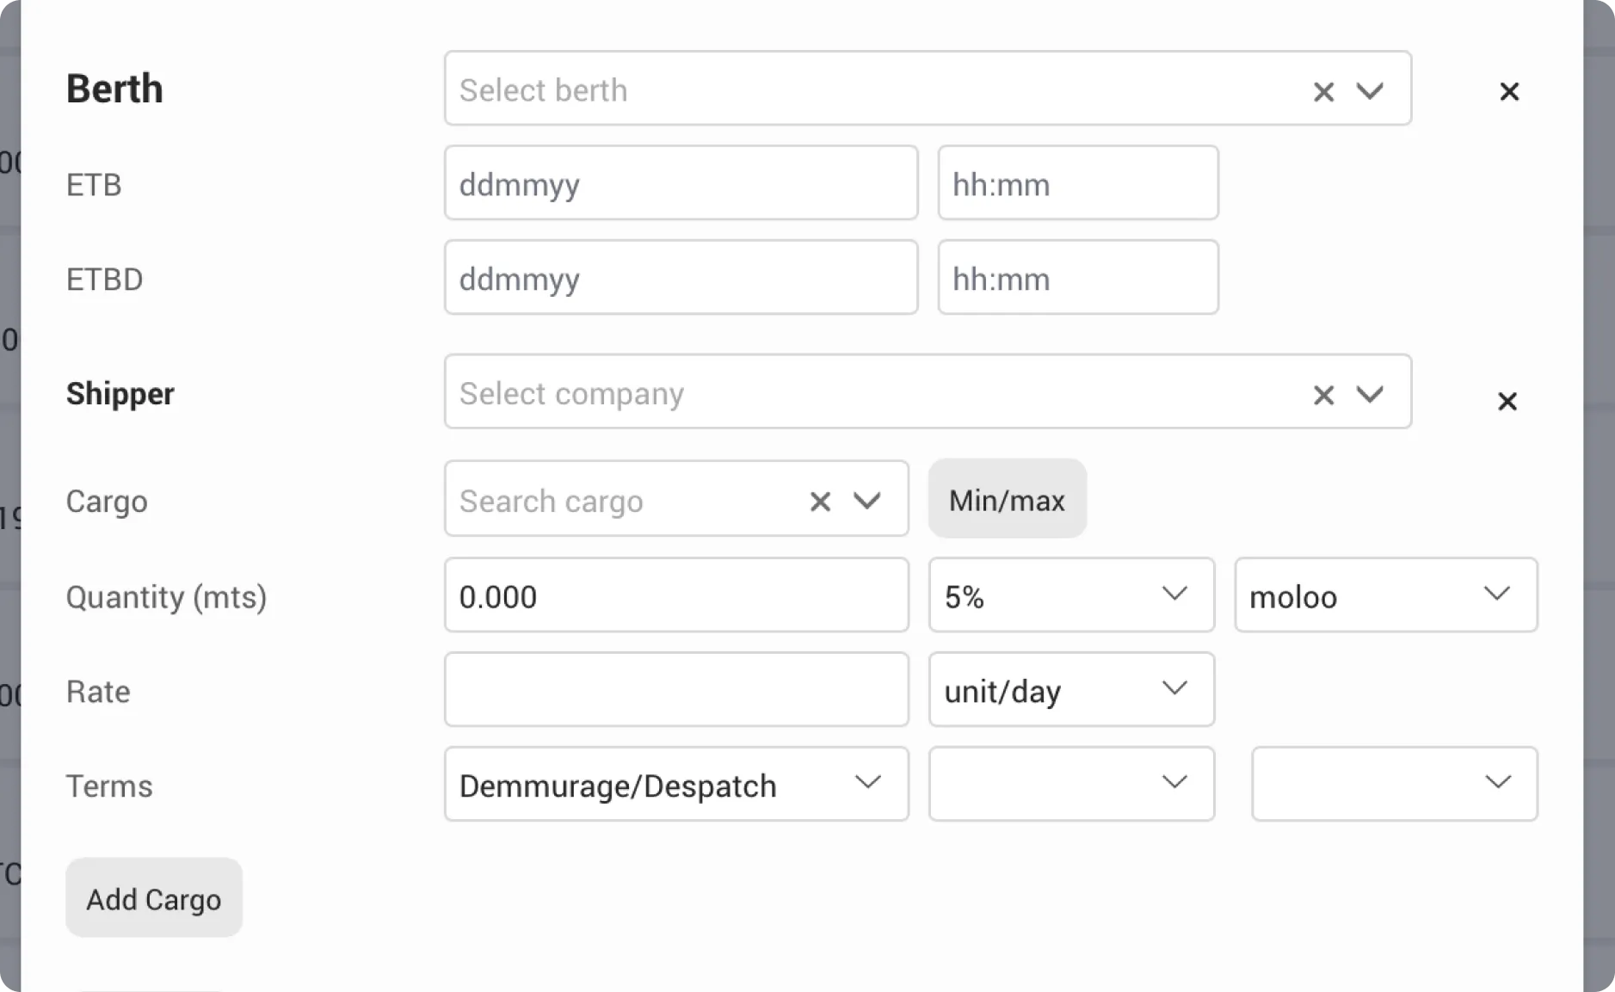Click the Select company placeholder text
Image resolution: width=1615 pixels, height=992 pixels.
pos(572,394)
